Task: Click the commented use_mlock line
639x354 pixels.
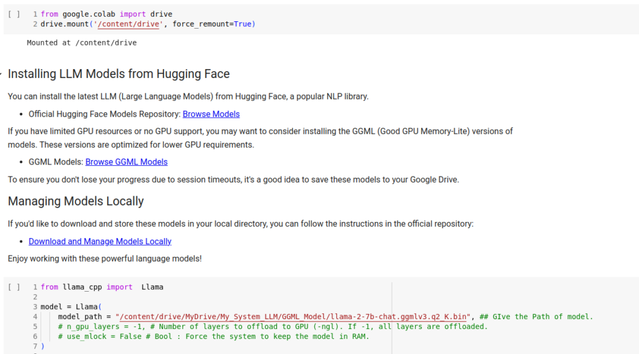Action: [x=213, y=337]
